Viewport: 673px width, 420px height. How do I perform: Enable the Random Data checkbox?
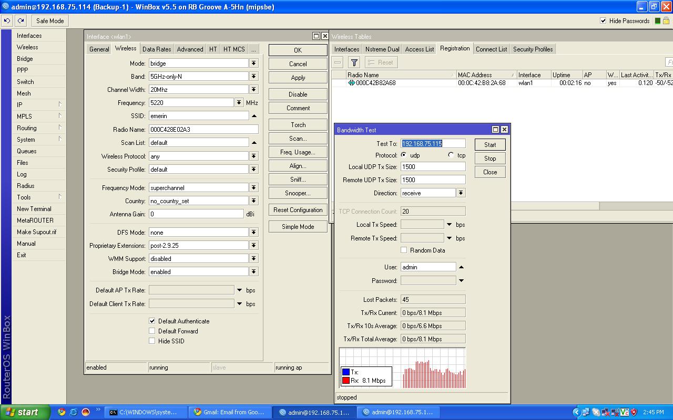pos(404,250)
